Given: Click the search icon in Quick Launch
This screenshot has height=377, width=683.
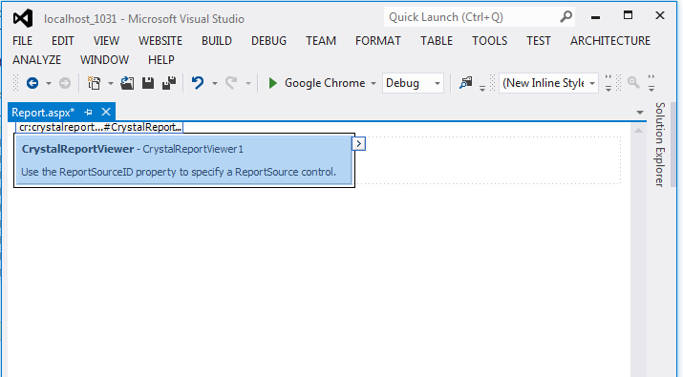Looking at the screenshot, I should point(566,17).
